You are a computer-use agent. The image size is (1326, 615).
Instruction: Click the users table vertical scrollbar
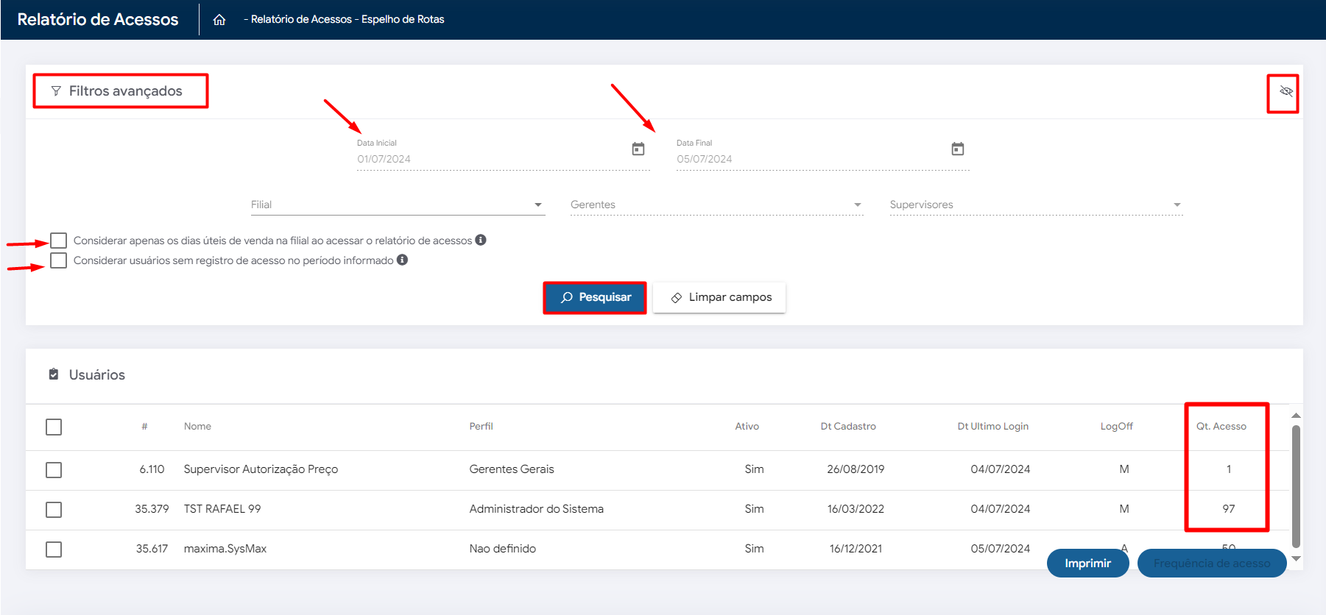(1296, 486)
